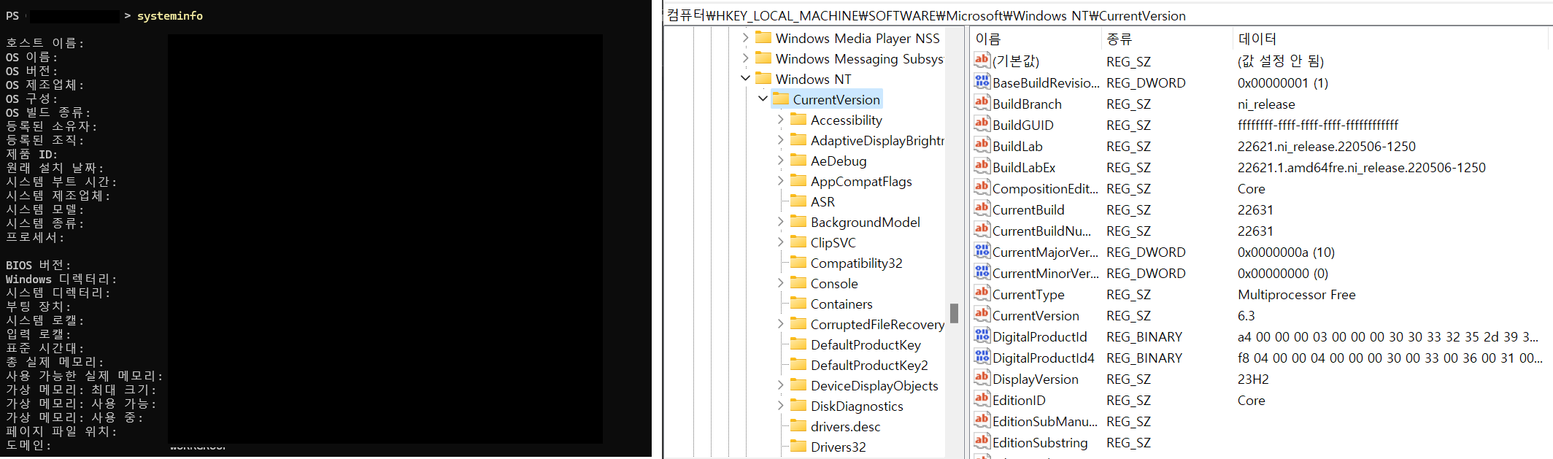Click the Windows NT folder icon
Screen dimensions: 1553x459
[763, 78]
